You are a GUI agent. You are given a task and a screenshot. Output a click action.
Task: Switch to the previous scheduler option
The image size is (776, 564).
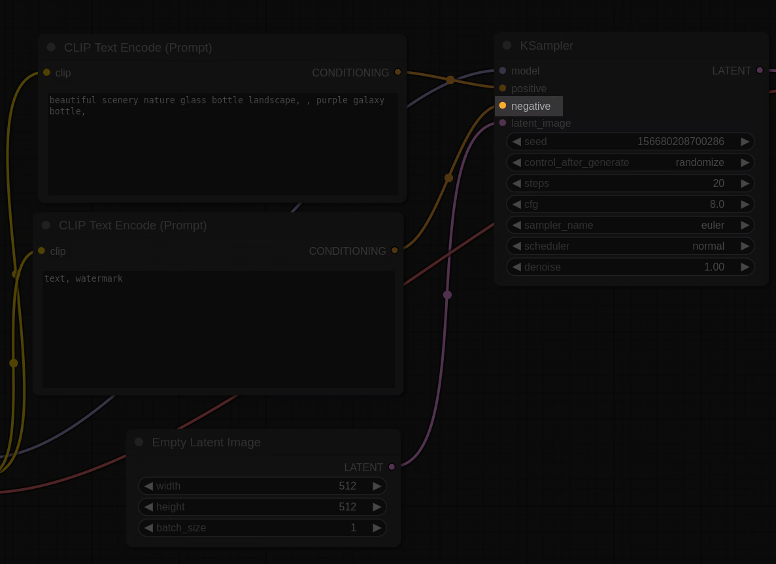[x=516, y=246]
